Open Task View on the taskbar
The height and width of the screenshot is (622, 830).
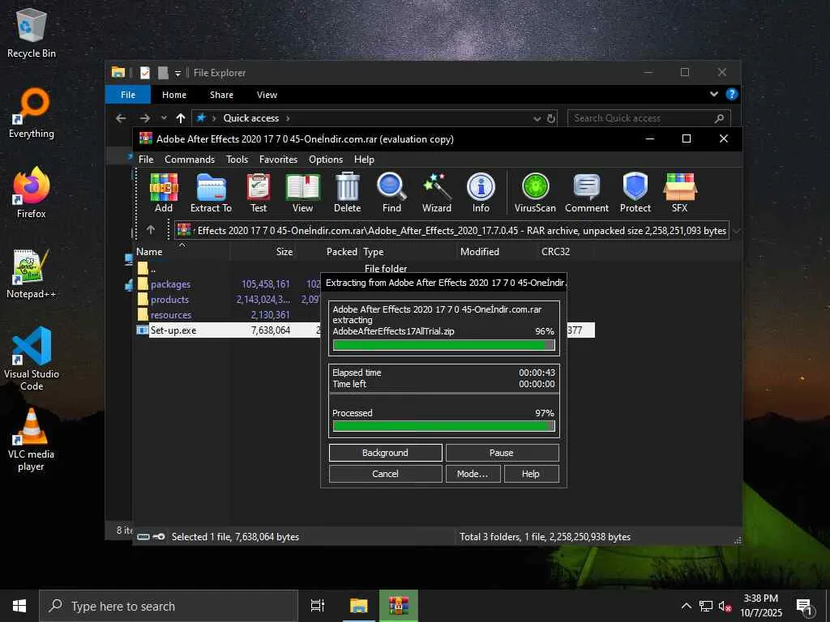coord(318,606)
